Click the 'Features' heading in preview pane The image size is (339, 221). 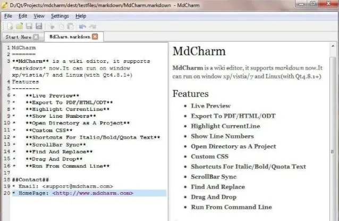pos(190,94)
